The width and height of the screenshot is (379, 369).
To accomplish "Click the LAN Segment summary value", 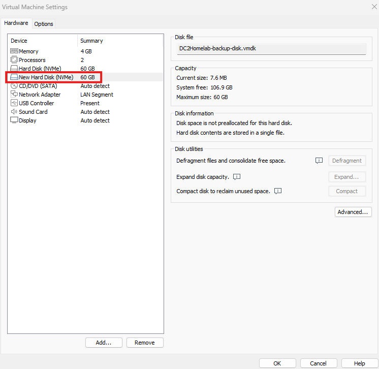I will point(97,95).
